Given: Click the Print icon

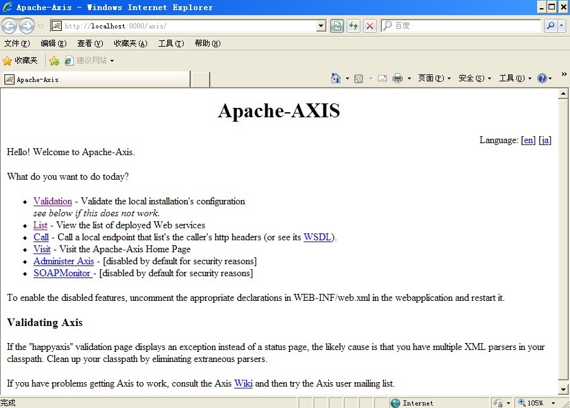Looking at the screenshot, I should pos(398,78).
